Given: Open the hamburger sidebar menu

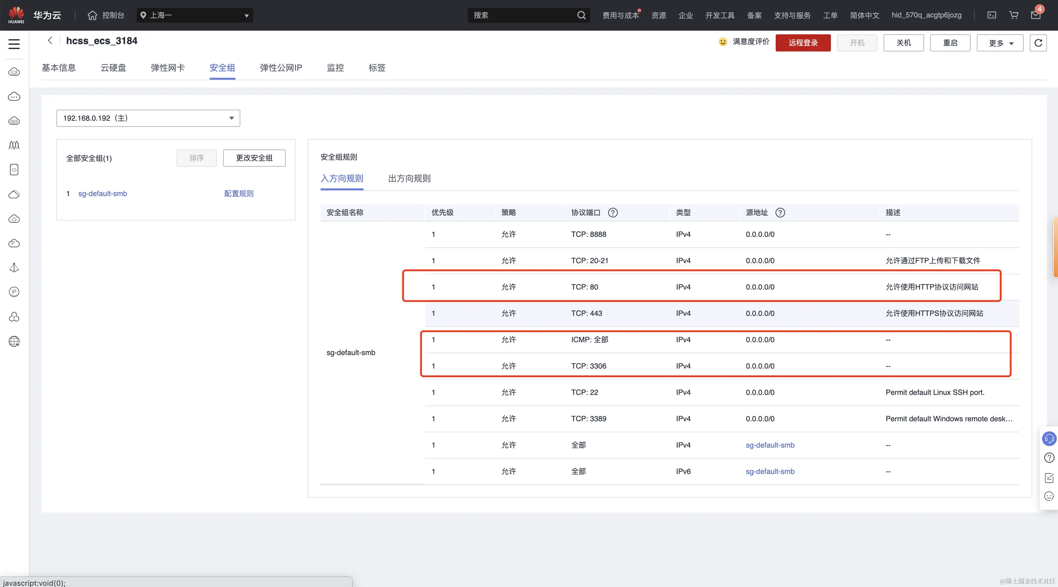Looking at the screenshot, I should [x=14, y=44].
